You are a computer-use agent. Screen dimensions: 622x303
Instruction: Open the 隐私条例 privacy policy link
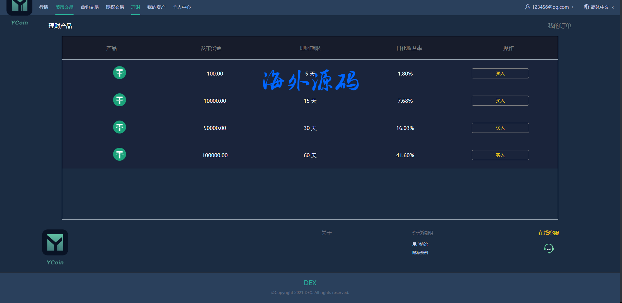pyautogui.click(x=420, y=253)
